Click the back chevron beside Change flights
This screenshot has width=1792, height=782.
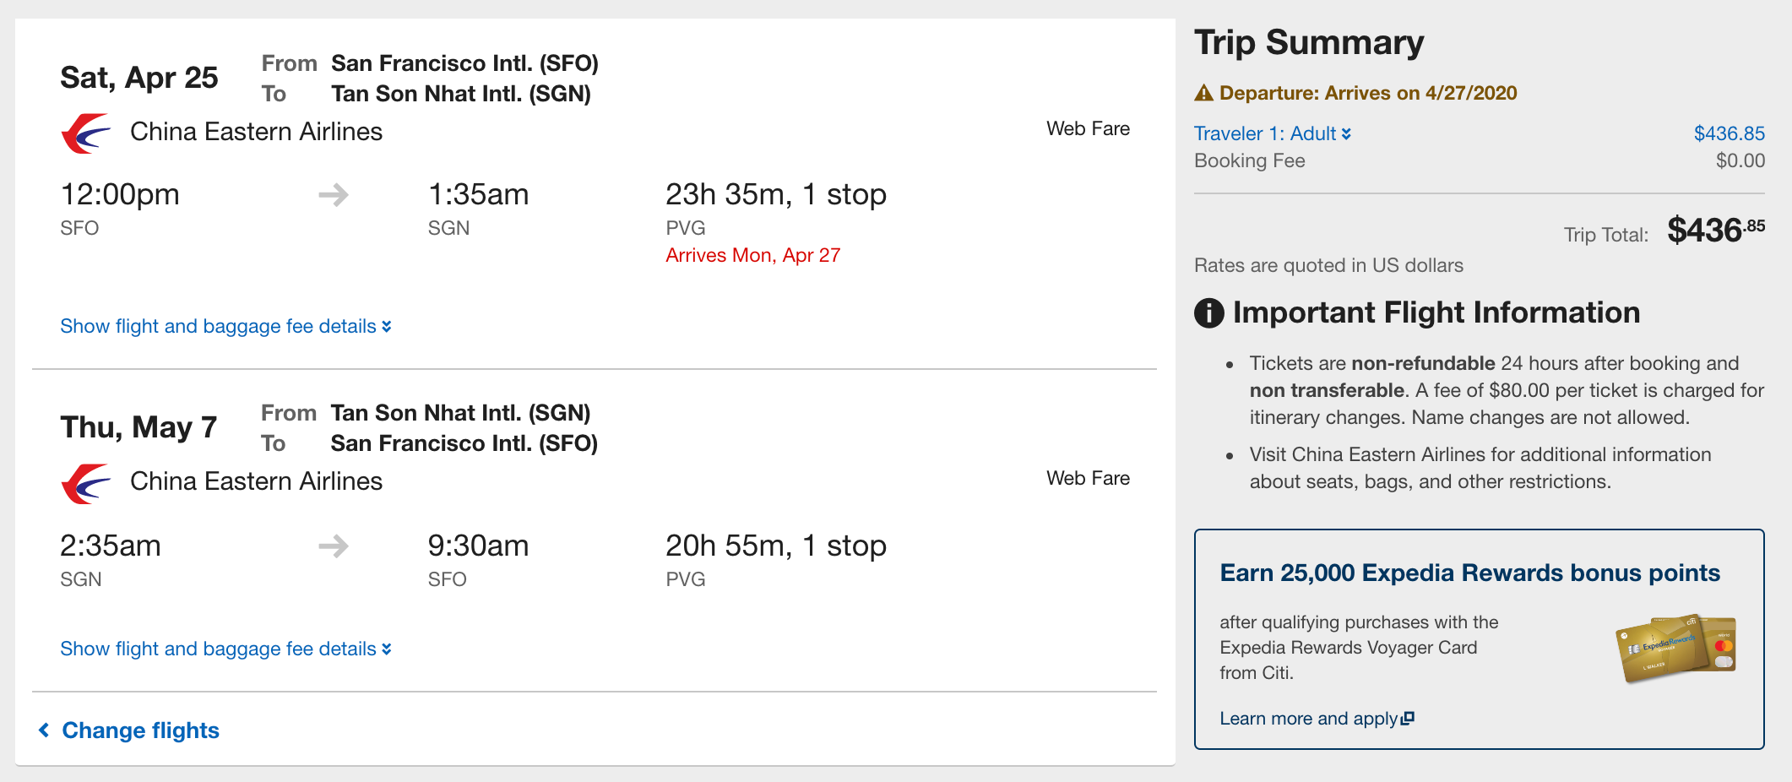[x=44, y=730]
